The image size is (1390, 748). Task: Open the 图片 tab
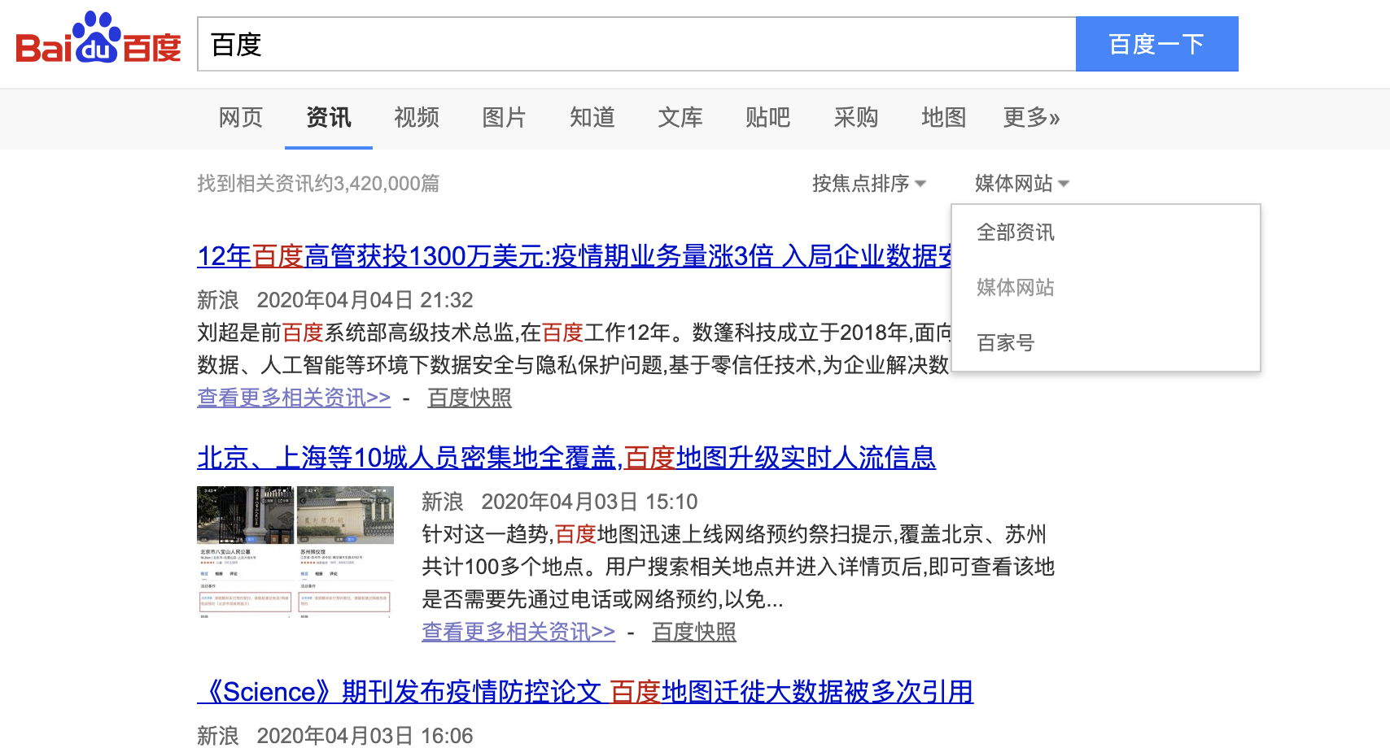point(505,118)
